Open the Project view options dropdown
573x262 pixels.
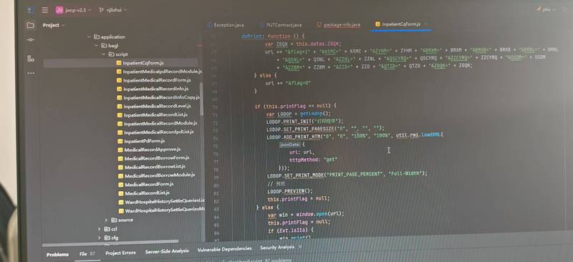[63, 26]
